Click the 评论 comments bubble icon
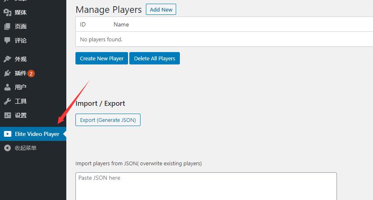 7,40
